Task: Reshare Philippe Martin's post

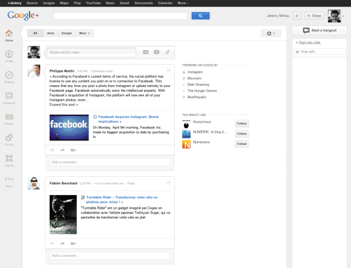Action: 62,150
